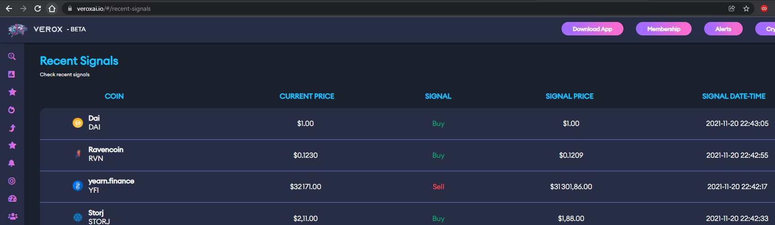
Task: Click the Alerts button
Action: tap(723, 29)
